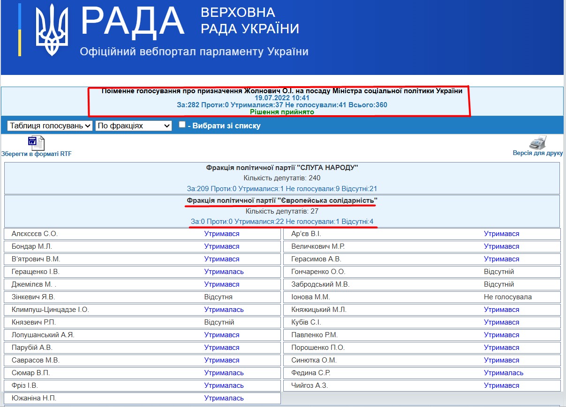
Task: Select deputy name 'Федина С.Р.'
Action: (x=310, y=373)
